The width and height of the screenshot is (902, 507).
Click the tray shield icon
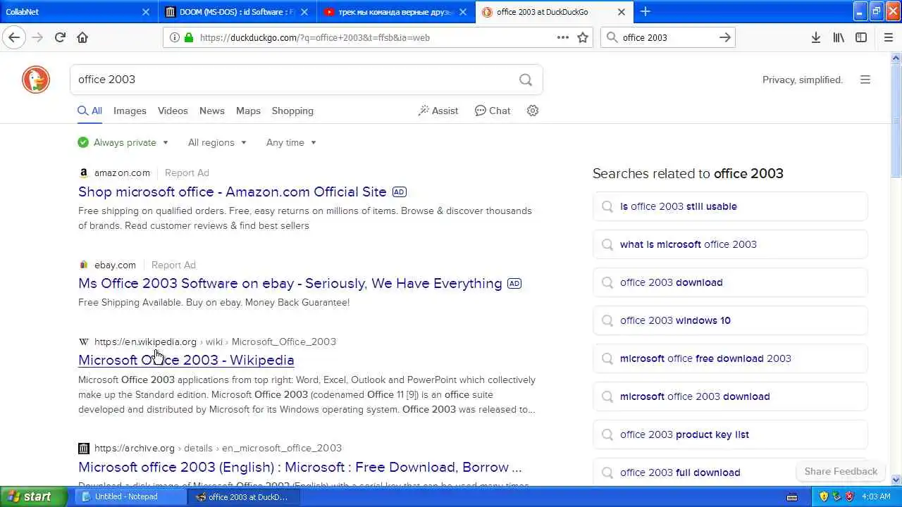point(824,496)
